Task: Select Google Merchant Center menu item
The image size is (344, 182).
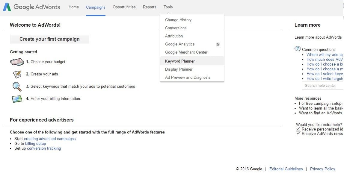Action: [192, 52]
